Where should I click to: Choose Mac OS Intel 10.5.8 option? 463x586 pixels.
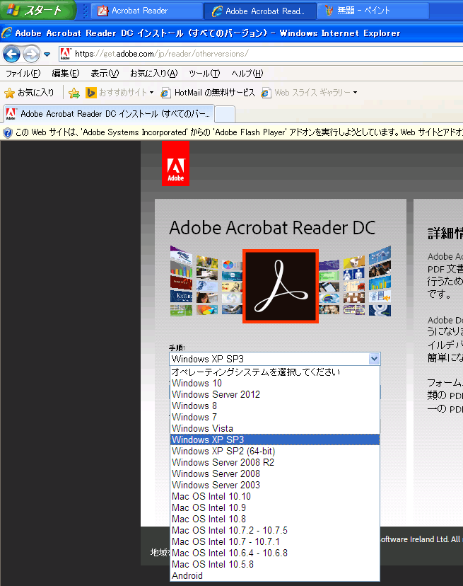coord(275,564)
